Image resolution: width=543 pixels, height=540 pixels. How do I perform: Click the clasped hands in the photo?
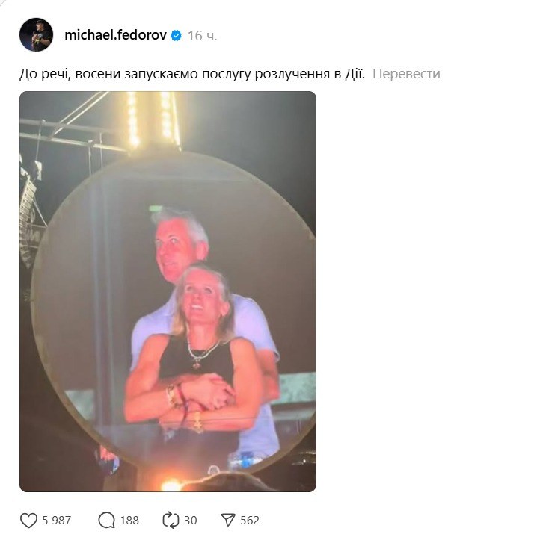tap(200, 394)
